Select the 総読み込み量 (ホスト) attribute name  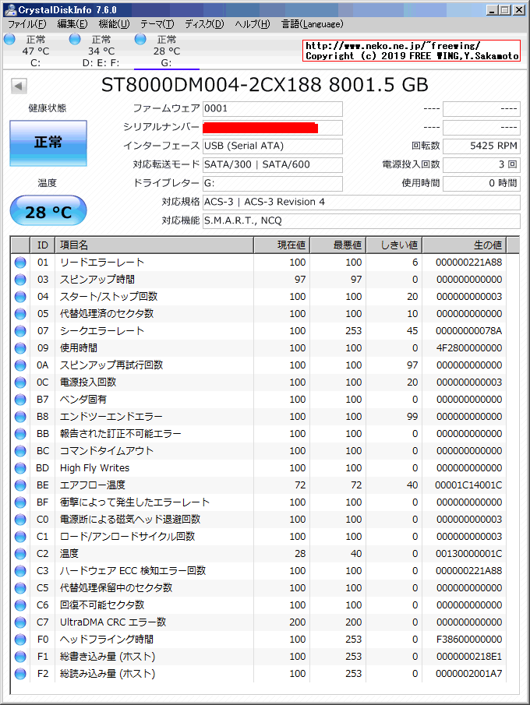[108, 674]
